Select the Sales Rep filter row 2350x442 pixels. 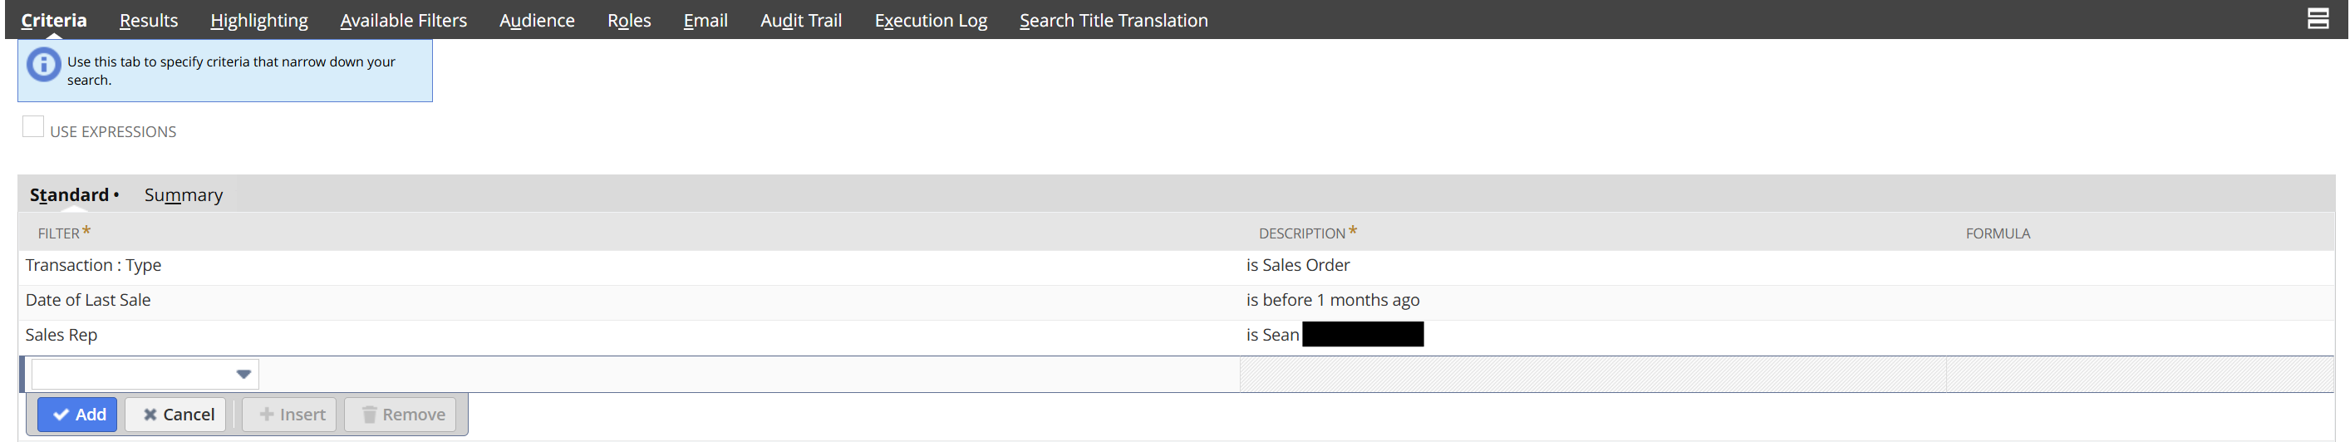click(1176, 336)
